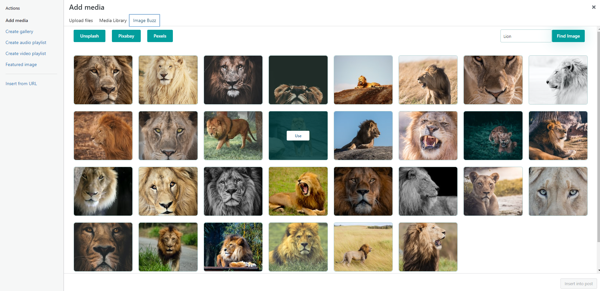Select the lion walking in tall grass
Viewport: 600px width, 291px height.
pyautogui.click(x=363, y=247)
